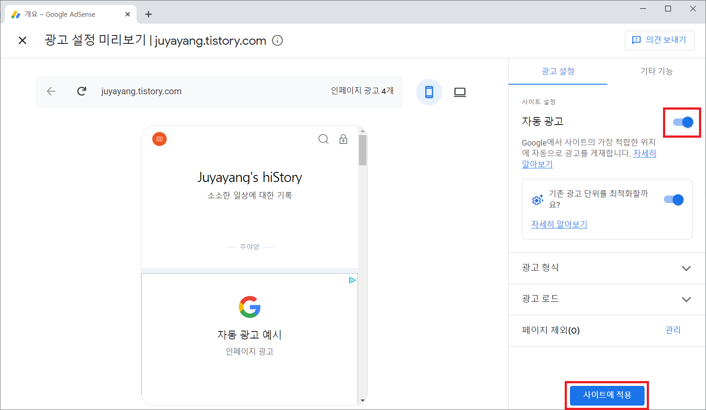The image size is (706, 410).
Task: Click the preview scrollbar up arrow
Action: 362,131
